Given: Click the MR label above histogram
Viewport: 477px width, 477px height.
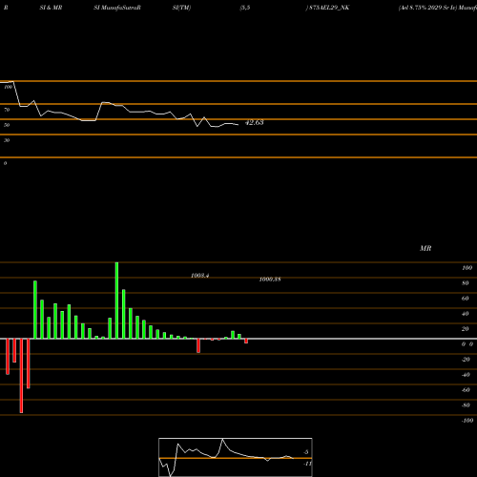Looking at the screenshot, I should (425, 248).
